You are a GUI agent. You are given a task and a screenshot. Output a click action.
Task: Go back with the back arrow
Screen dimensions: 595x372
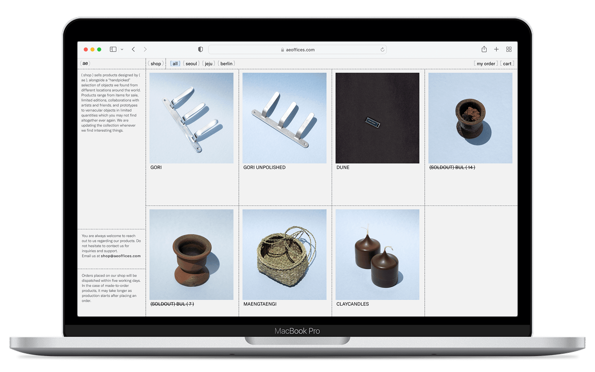[133, 49]
